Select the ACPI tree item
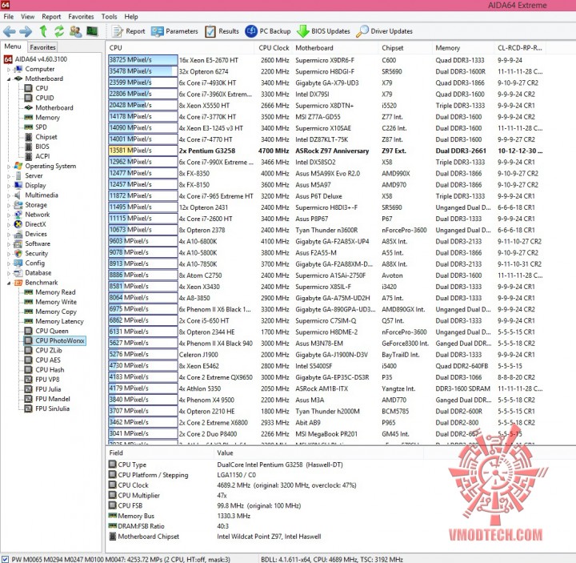This screenshot has width=576, height=563. point(37,156)
